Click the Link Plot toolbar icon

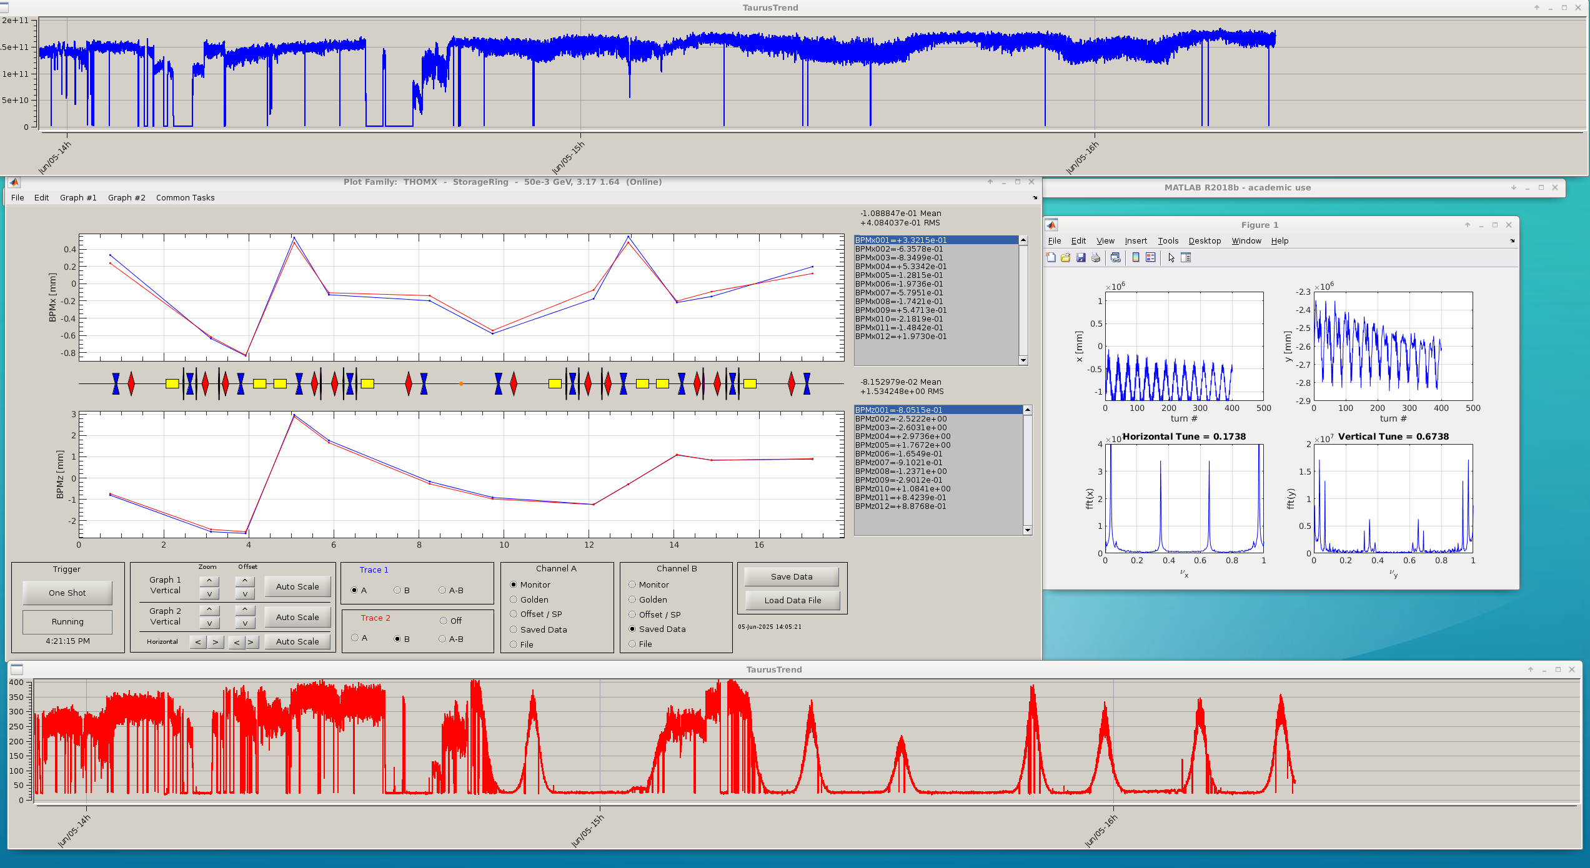coord(1116,257)
